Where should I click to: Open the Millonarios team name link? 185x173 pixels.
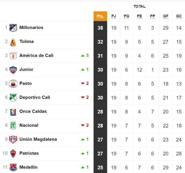coord(31,28)
